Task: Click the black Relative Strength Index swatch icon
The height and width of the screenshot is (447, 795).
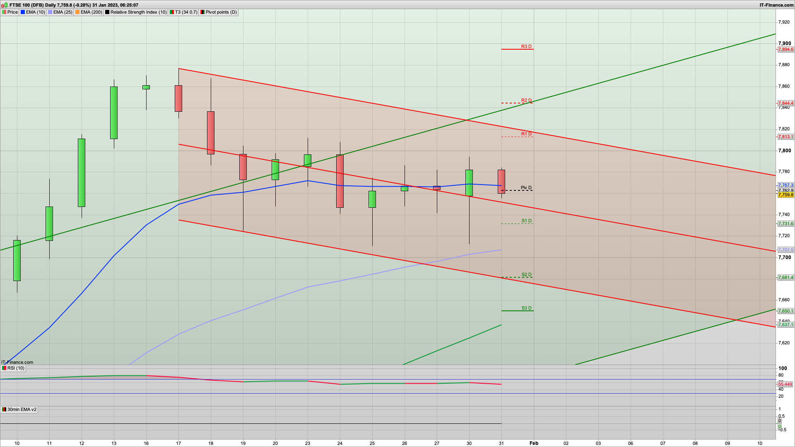Action: pyautogui.click(x=107, y=12)
